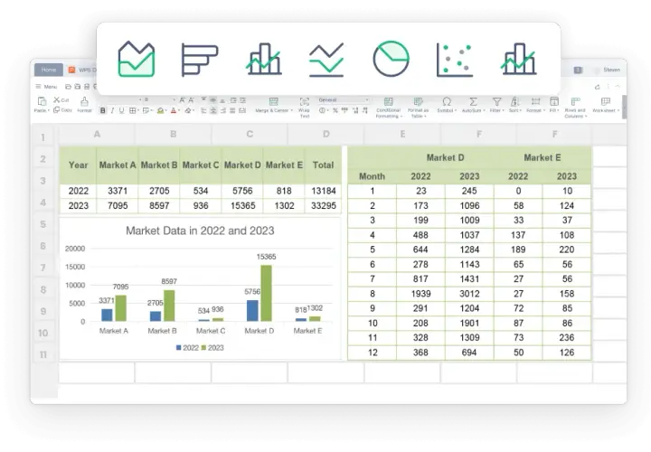Switch to the Home tab
The width and height of the screenshot is (651, 452).
pyautogui.click(x=49, y=70)
